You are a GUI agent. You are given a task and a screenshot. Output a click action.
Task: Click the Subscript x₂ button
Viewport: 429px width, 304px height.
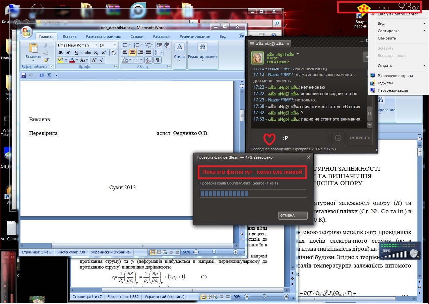(96, 53)
